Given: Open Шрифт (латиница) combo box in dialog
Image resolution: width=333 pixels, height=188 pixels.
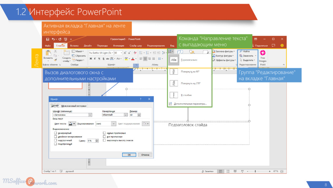Looking at the screenshot, I should [x=72, y=115].
